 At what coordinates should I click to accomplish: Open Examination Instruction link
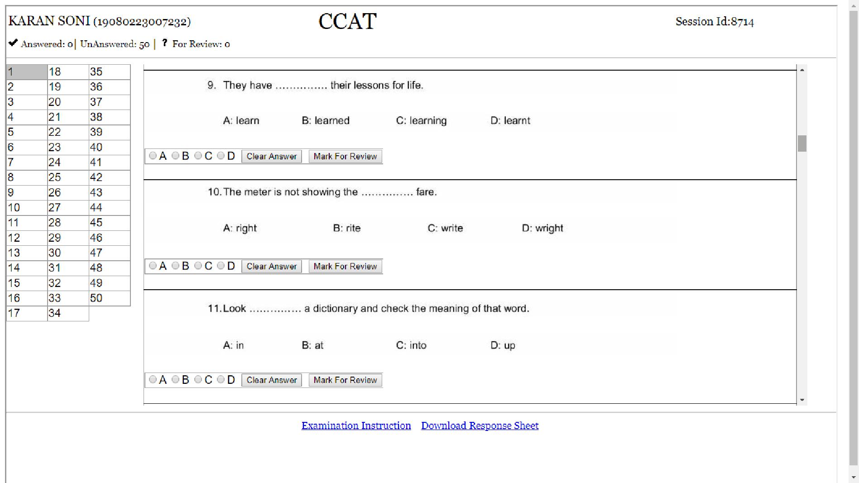(x=356, y=426)
